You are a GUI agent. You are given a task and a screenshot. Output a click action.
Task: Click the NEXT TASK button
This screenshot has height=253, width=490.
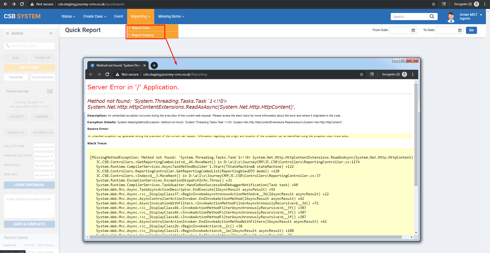pos(29,67)
